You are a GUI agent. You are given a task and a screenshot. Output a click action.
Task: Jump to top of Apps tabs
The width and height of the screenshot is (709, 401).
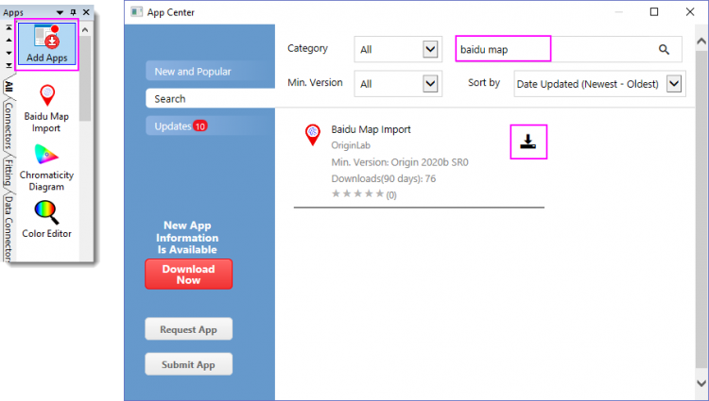[x=9, y=28]
